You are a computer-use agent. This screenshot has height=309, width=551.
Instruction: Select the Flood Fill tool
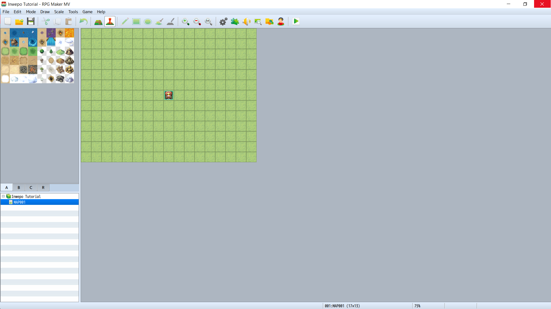(159, 22)
